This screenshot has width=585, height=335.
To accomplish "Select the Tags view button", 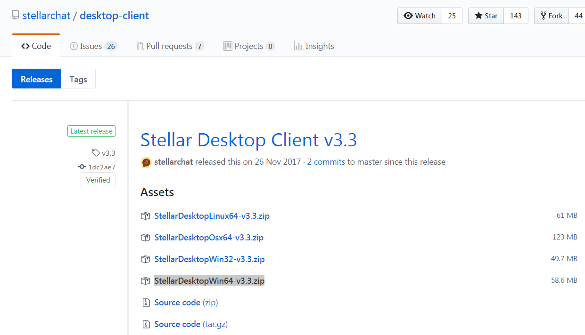I will pyautogui.click(x=78, y=79).
